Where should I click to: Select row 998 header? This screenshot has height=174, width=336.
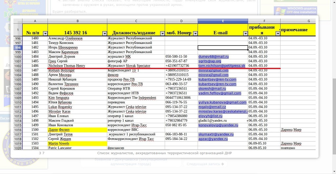[17, 48]
